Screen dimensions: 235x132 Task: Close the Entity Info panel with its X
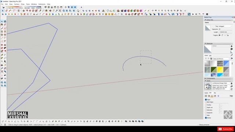(232, 20)
